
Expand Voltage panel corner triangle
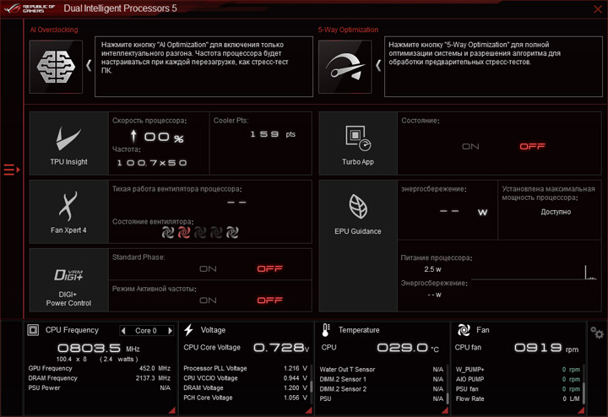click(x=309, y=410)
